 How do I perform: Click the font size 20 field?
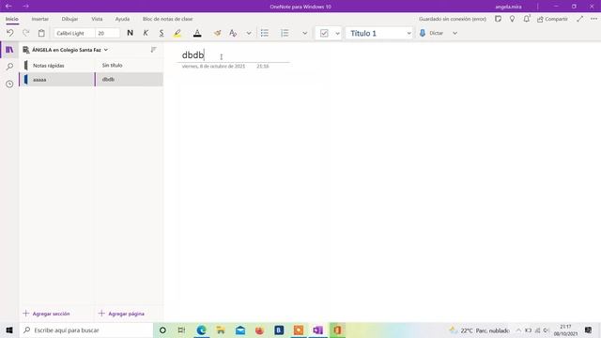click(x=107, y=34)
